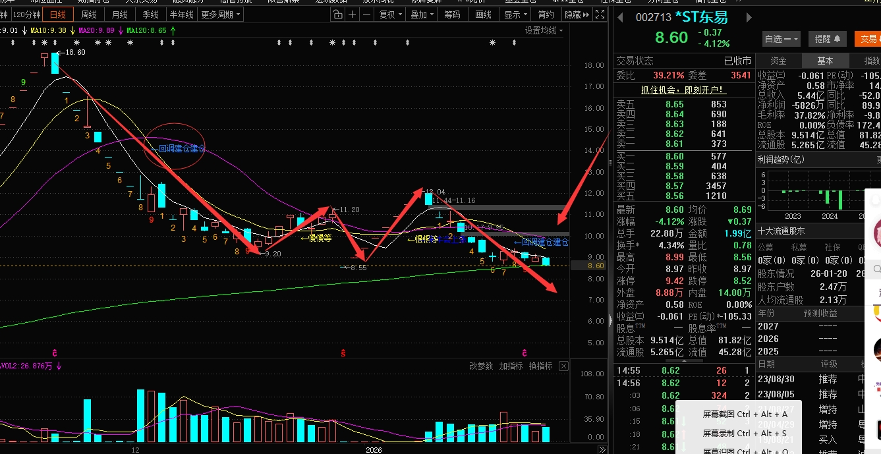The height and width of the screenshot is (454, 881).
Task: Click the orange 交易 trade button
Action: click(x=868, y=39)
